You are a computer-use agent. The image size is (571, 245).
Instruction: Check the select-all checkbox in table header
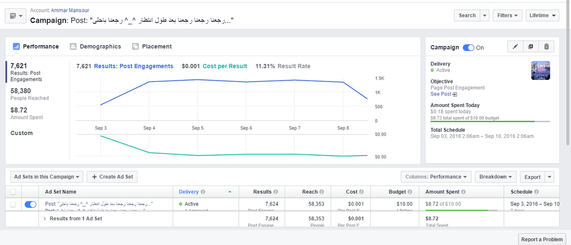tap(13, 192)
